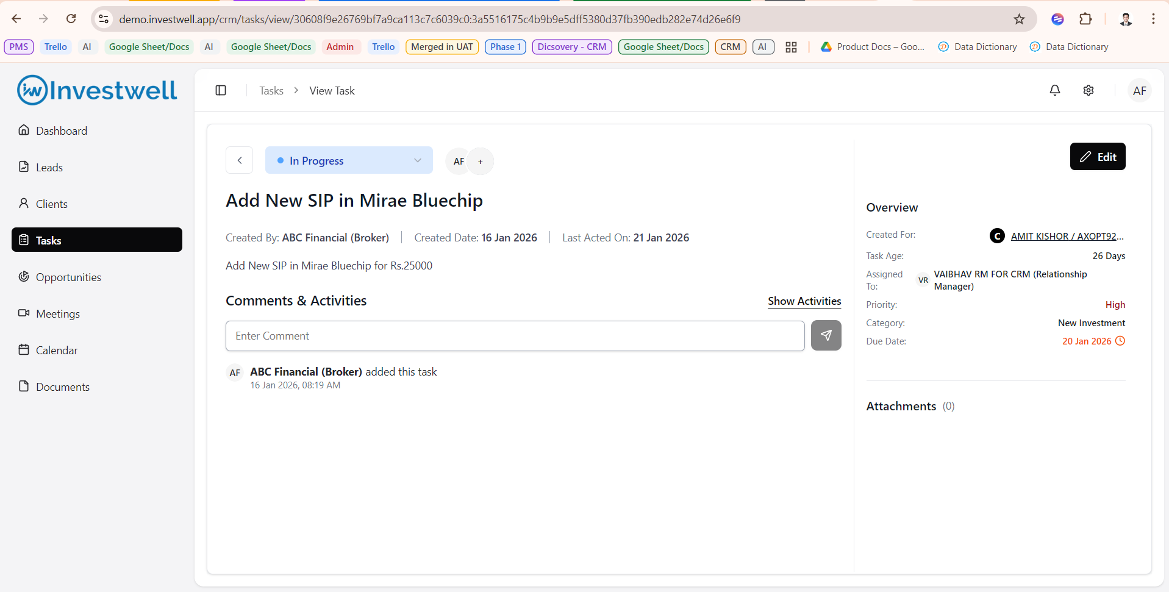Open Chrome three-dot menu
Image resolution: width=1169 pixels, height=592 pixels.
coord(1153,19)
